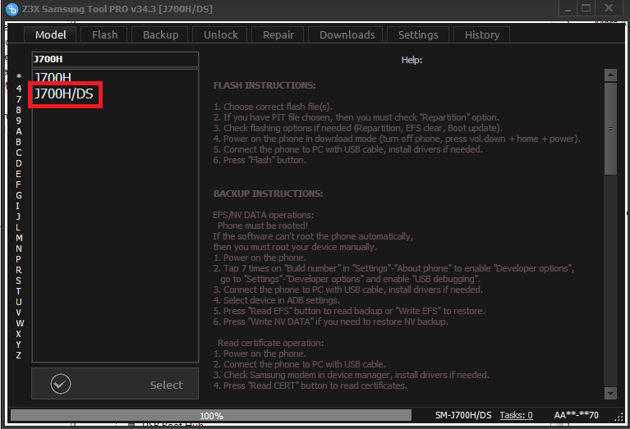Open the Repair tab
Screen dimensions: 630x429
(278, 35)
